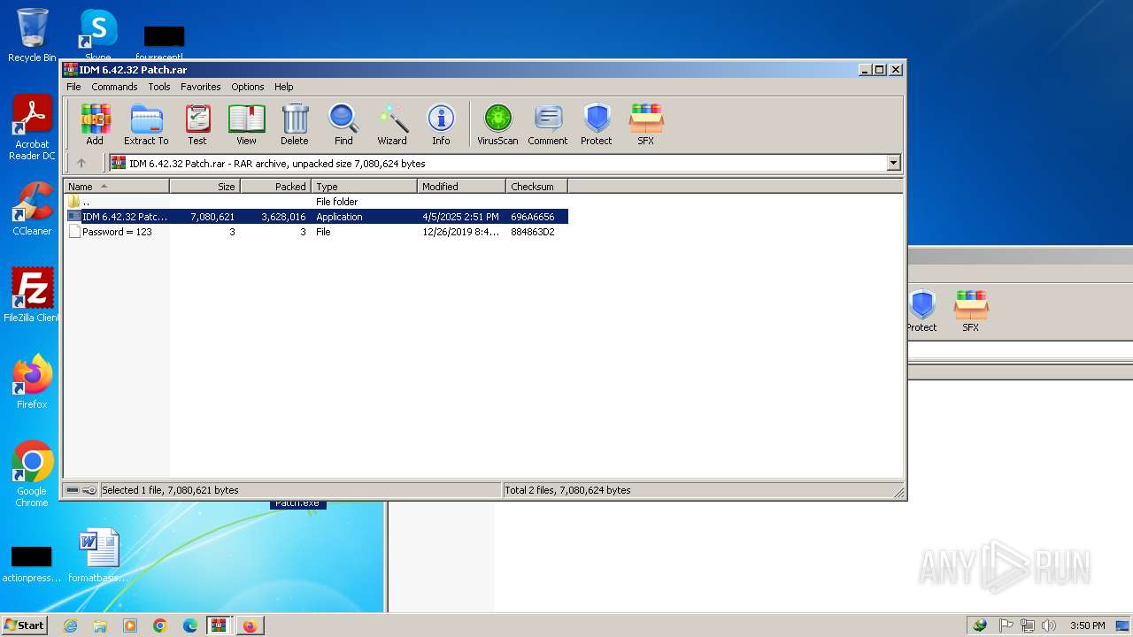Click 'Total 2 files' status bar text
This screenshot has width=1133, height=637.
pos(567,490)
